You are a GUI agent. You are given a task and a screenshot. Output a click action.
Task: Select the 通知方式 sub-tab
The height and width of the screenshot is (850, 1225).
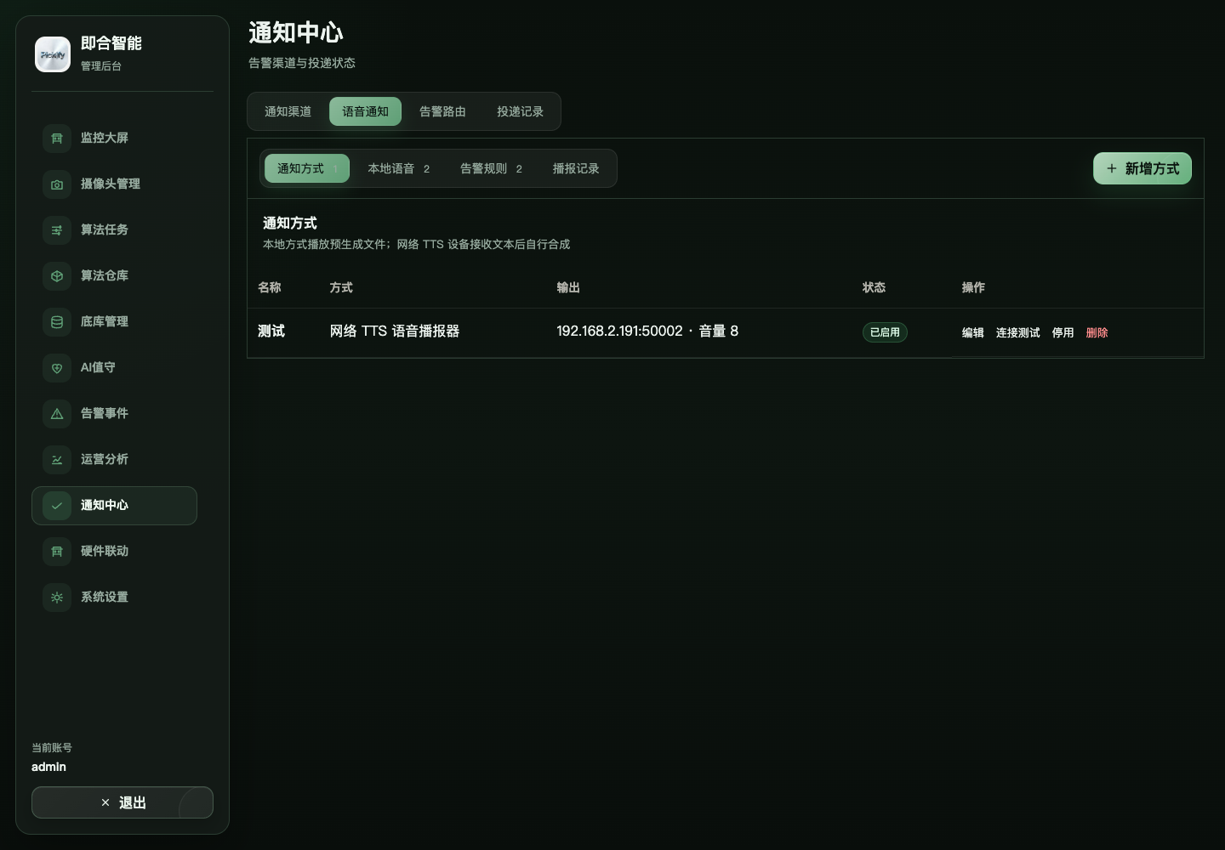(x=307, y=168)
